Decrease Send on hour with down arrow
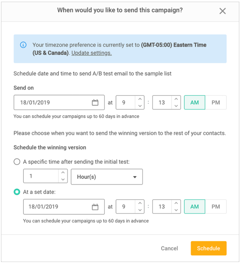 coord(140,106)
